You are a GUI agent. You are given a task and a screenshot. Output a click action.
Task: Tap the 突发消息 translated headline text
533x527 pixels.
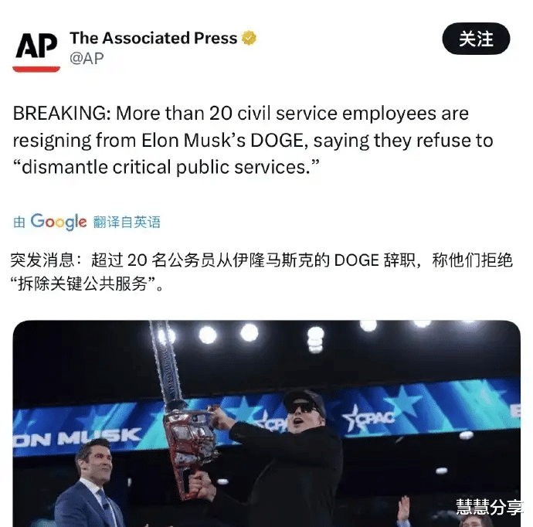coord(42,260)
